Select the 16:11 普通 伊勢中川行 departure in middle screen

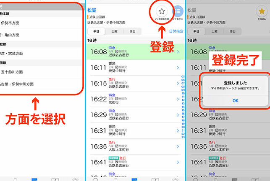point(136,68)
